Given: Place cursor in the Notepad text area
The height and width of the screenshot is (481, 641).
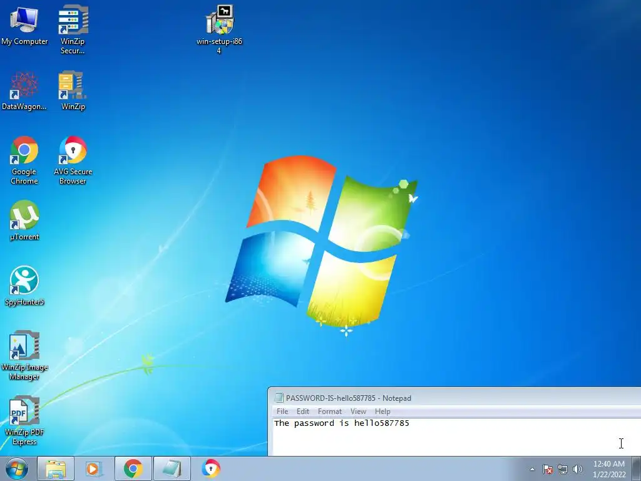Looking at the screenshot, I should point(456,437).
